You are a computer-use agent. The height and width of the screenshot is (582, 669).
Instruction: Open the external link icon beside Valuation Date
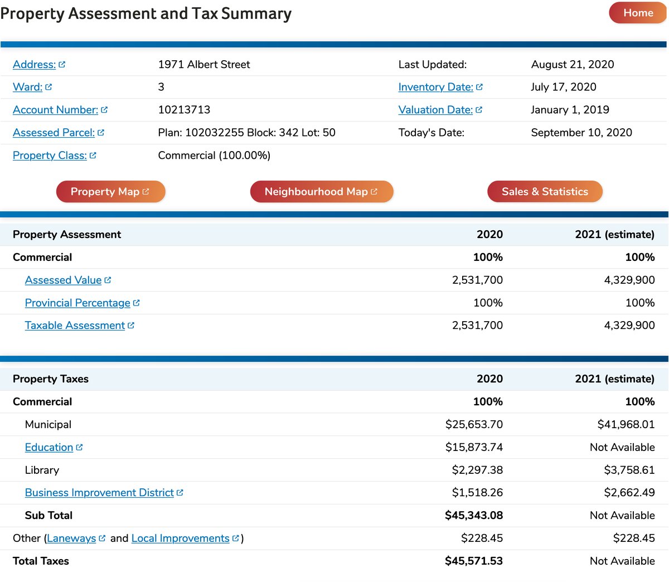(x=479, y=110)
